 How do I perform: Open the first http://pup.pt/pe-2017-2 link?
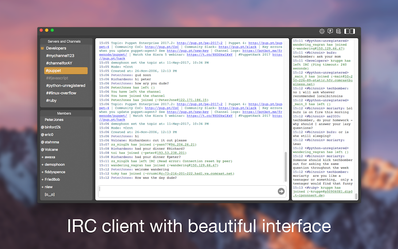coord(199,43)
